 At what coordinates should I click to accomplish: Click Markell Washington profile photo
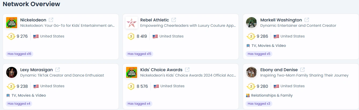coord(251,22)
